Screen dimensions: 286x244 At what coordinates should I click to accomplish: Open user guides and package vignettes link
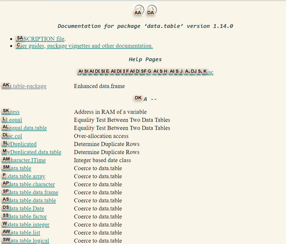point(86,46)
